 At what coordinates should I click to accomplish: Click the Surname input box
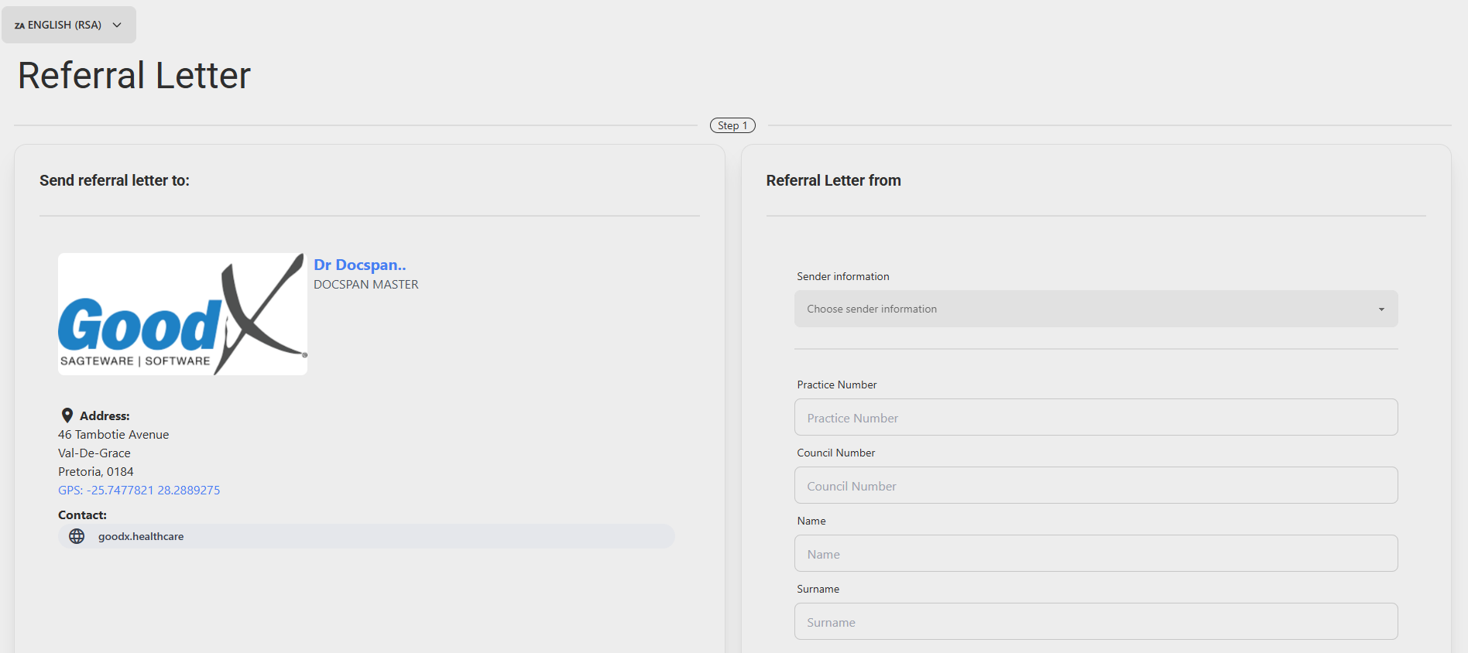[1096, 622]
